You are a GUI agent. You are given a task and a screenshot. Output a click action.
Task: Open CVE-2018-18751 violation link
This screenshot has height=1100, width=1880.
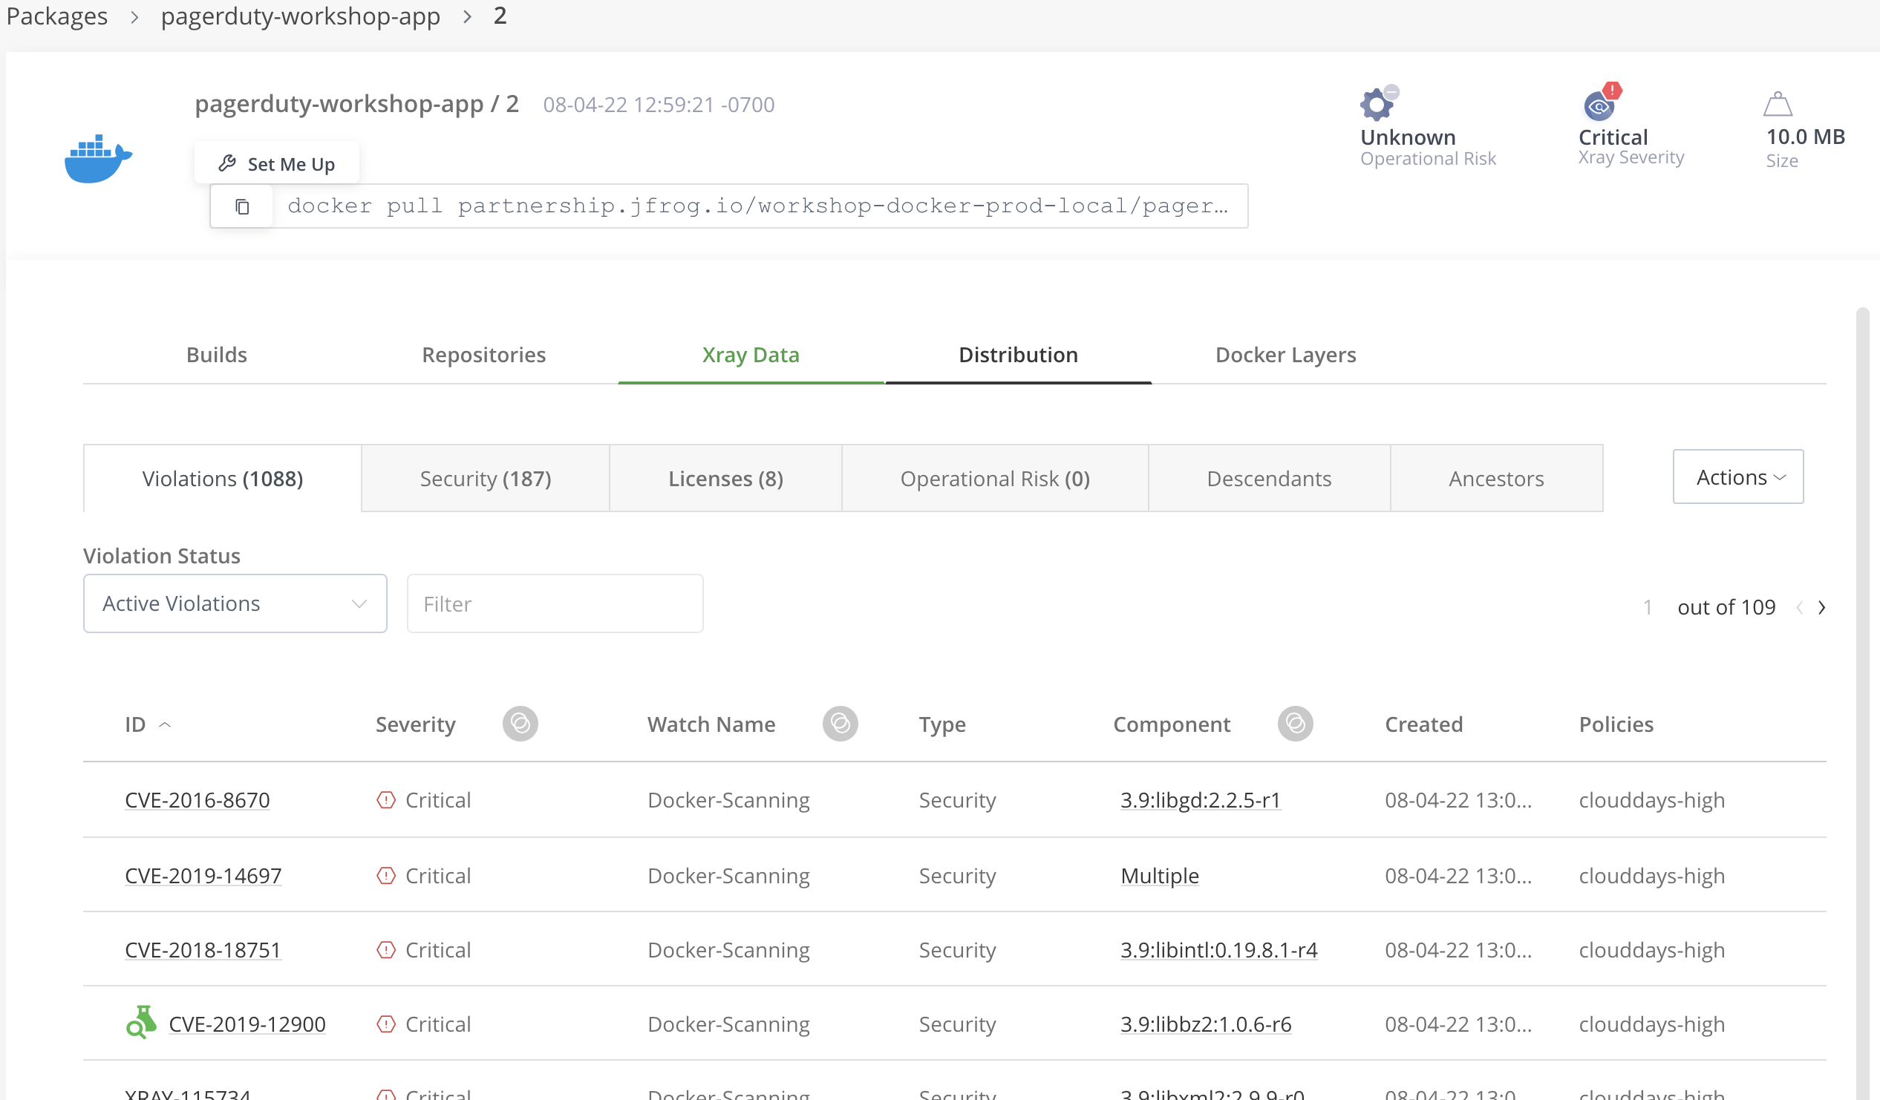click(x=202, y=949)
